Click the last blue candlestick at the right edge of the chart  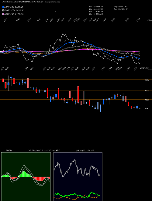tap(140, 108)
